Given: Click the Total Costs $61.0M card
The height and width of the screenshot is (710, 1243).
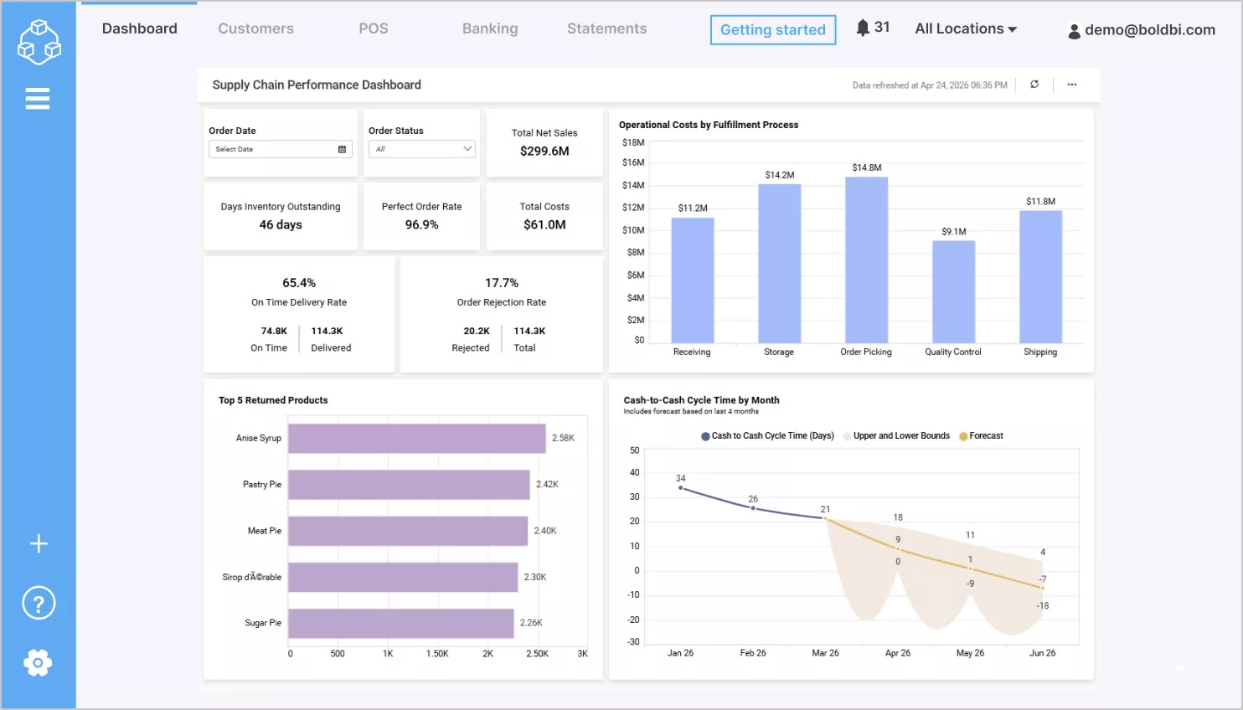Looking at the screenshot, I should (x=544, y=216).
